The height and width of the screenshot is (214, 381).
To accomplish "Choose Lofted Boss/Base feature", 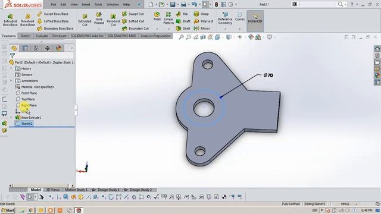I will pos(53,21).
